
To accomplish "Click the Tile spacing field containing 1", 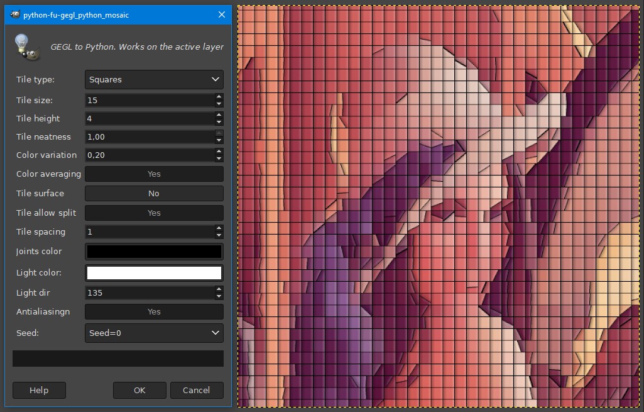I will pos(150,232).
